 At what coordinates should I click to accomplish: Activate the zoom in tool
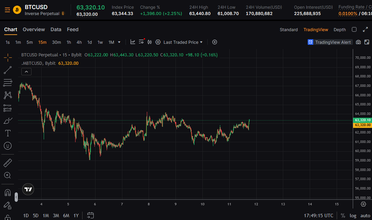tap(7, 175)
